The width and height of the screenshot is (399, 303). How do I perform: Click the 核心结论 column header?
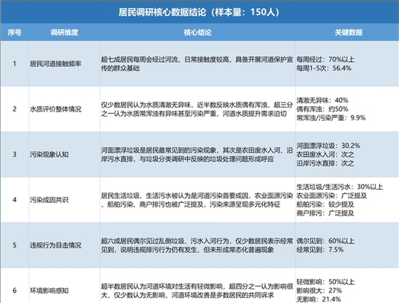point(198,32)
